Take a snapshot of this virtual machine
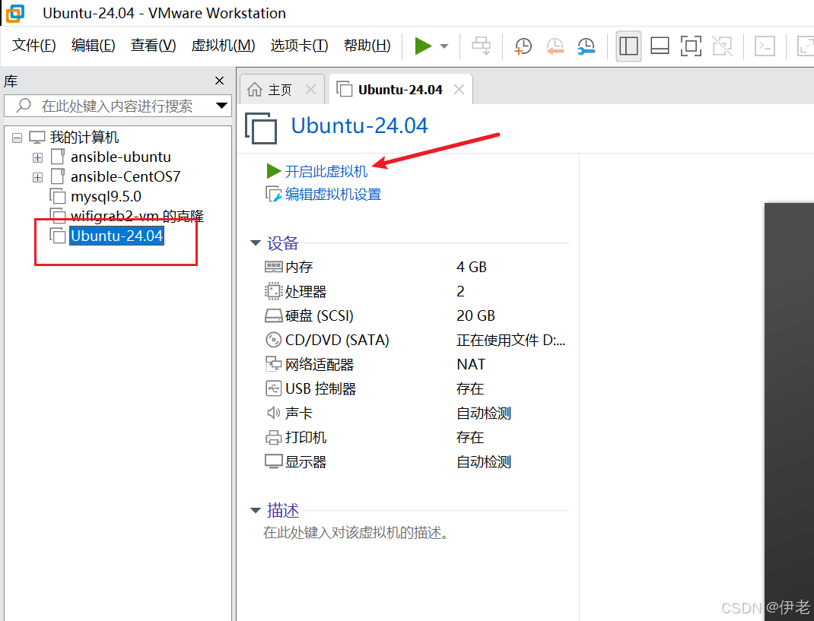This screenshot has height=621, width=814. pos(523,46)
